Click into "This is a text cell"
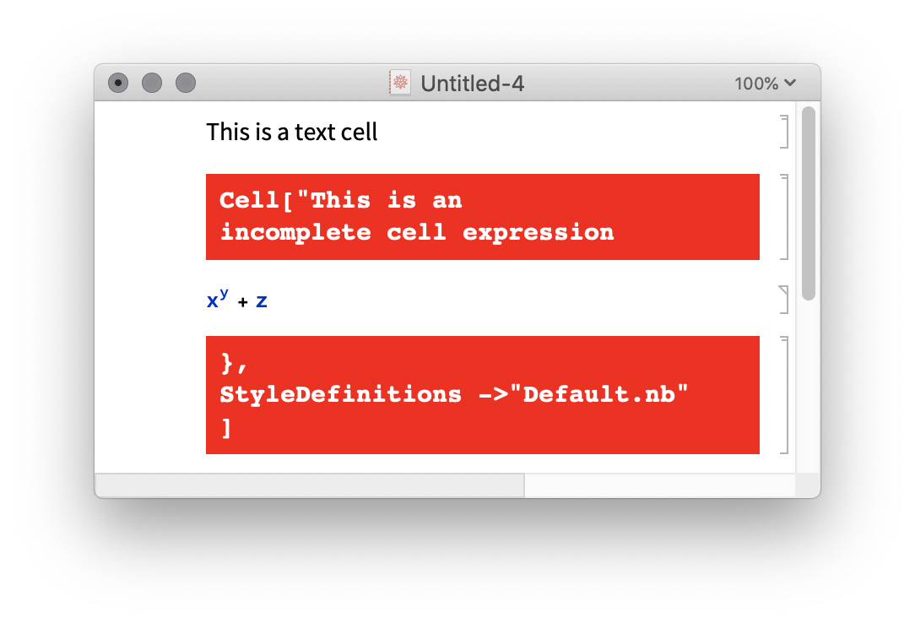The height and width of the screenshot is (623, 915). click(292, 132)
